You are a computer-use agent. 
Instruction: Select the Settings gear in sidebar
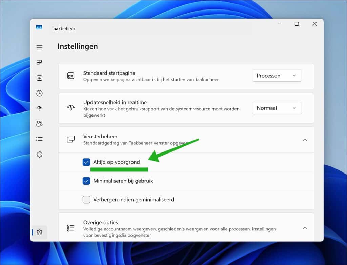point(39,232)
